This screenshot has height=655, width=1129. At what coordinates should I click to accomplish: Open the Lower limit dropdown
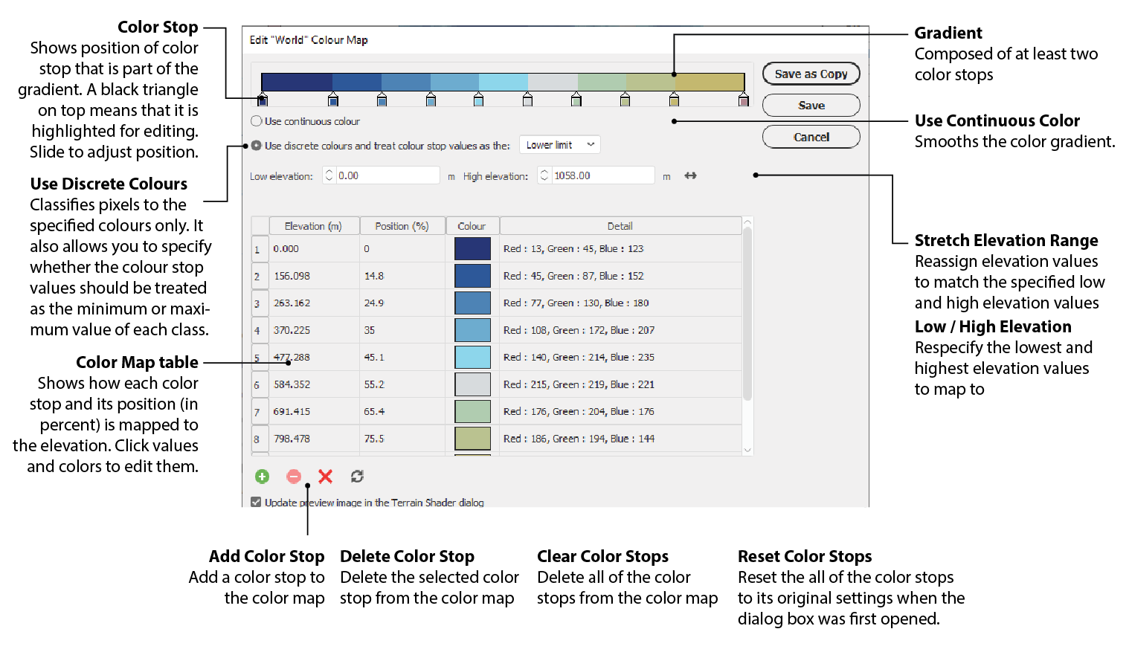(x=559, y=145)
